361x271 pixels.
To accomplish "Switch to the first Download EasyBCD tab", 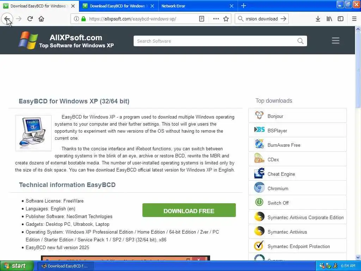I will pos(38,6).
